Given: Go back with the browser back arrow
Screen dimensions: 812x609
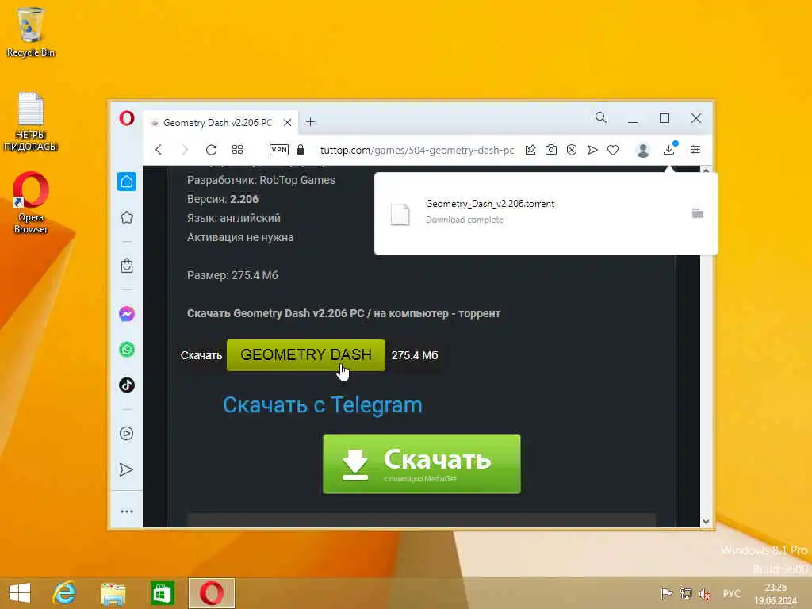Looking at the screenshot, I should click(159, 150).
